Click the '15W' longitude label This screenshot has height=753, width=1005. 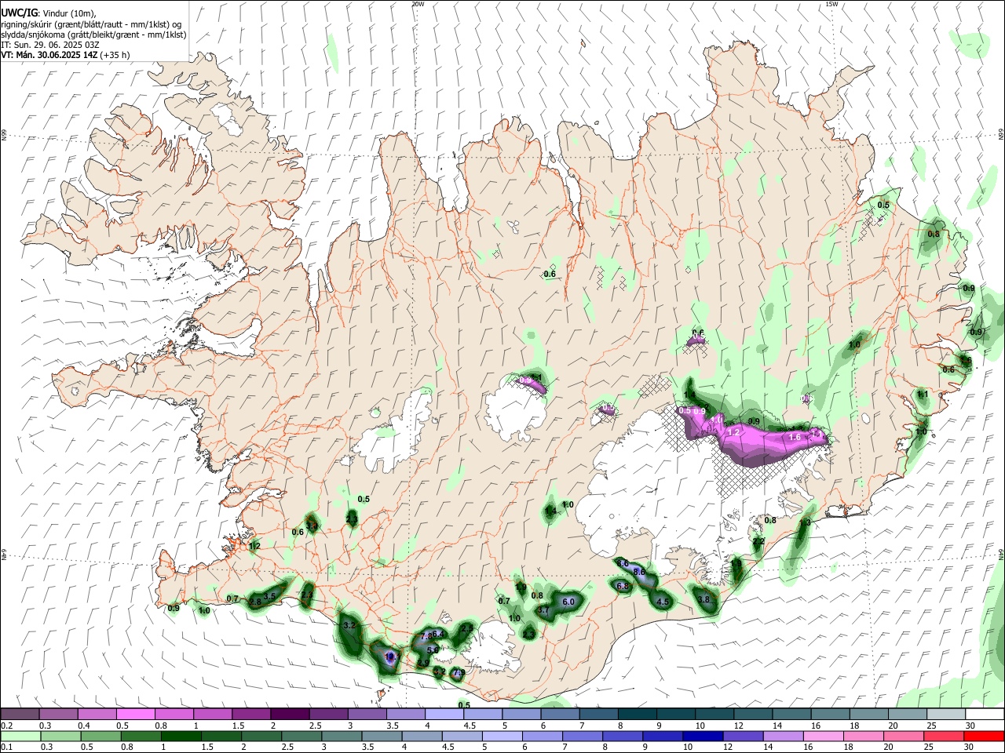coord(831,4)
